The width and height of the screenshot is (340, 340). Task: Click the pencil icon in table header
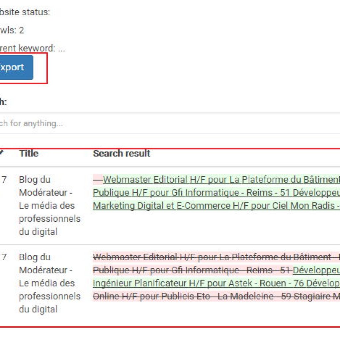(x=2, y=153)
